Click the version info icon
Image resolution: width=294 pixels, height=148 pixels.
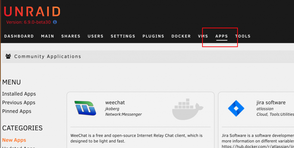coord(55,22)
